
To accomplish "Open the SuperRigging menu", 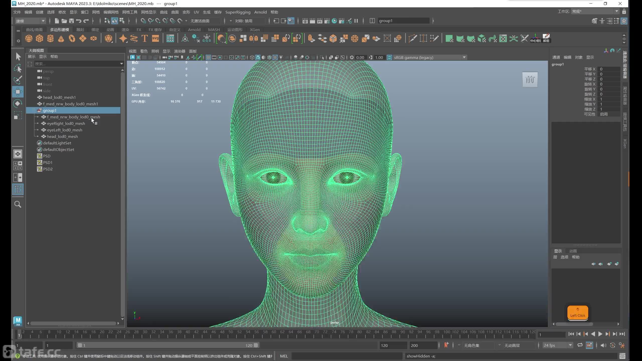I will (238, 12).
